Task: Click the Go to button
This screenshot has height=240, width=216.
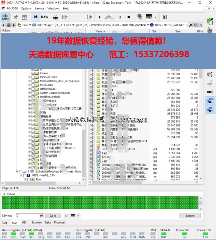Action: [53, 216]
